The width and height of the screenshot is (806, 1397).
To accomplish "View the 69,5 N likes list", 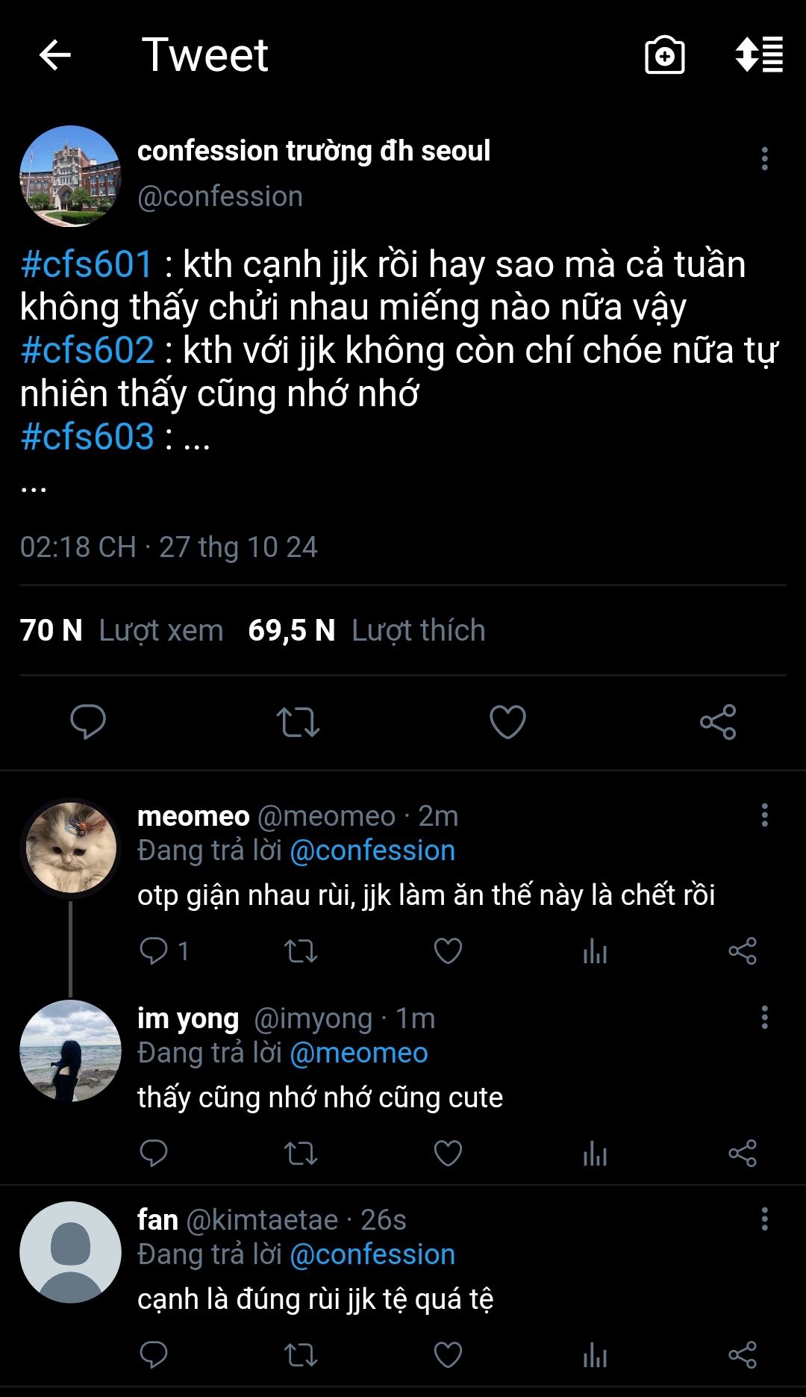I will pyautogui.click(x=366, y=630).
